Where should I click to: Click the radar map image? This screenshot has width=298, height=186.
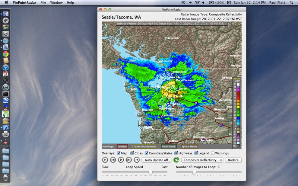click(172, 85)
